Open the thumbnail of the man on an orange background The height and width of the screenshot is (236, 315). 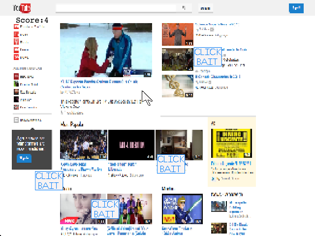[x=178, y=34]
